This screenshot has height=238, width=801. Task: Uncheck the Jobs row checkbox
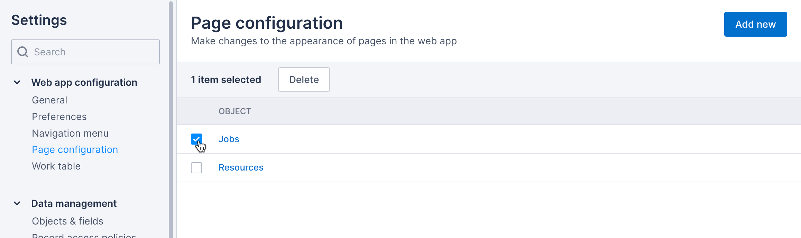point(196,139)
